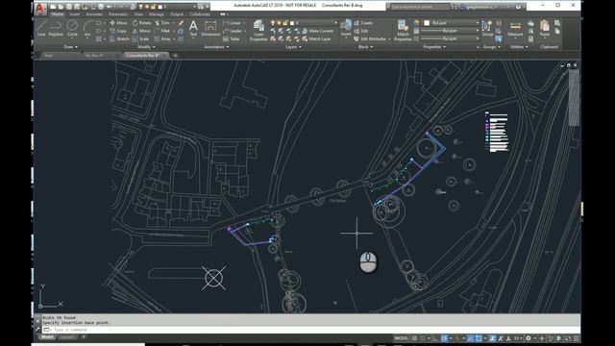Select the Dimension tool
Screen dimensions: 615x346
click(210, 29)
